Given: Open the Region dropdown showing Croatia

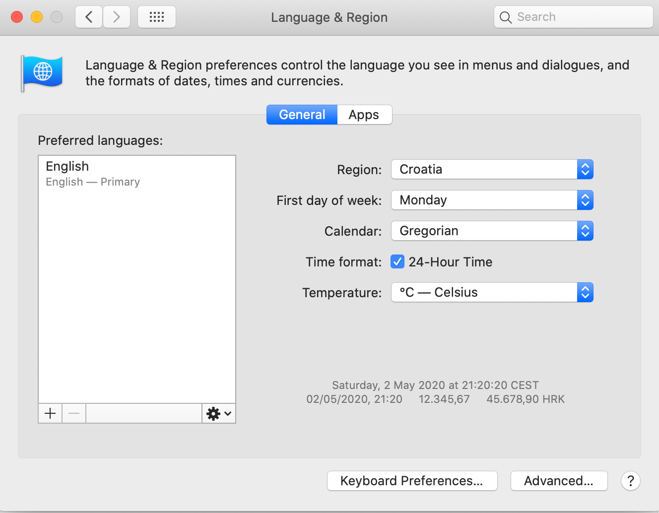Looking at the screenshot, I should [492, 169].
